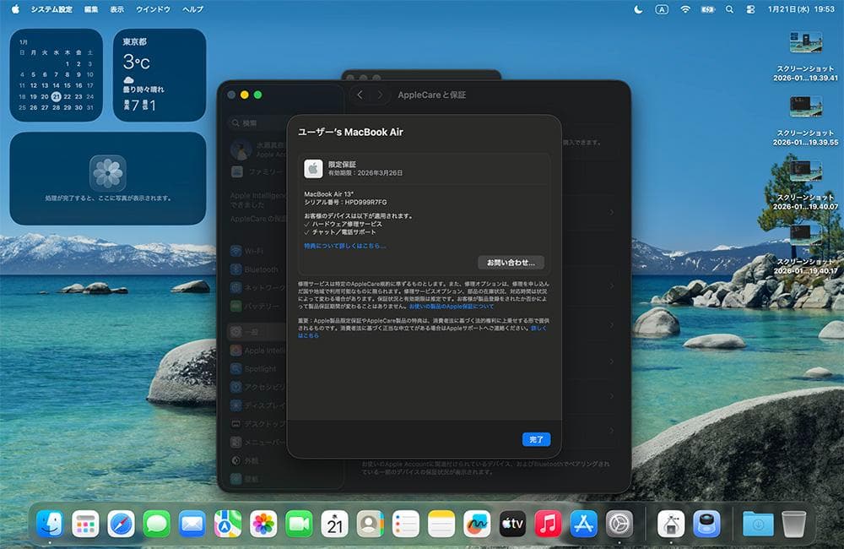
Task: Open the ウインドウ menu
Action: click(x=156, y=9)
